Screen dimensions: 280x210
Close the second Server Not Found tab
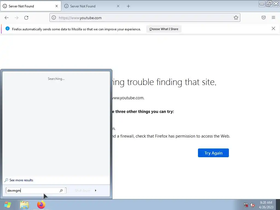tap(118, 6)
